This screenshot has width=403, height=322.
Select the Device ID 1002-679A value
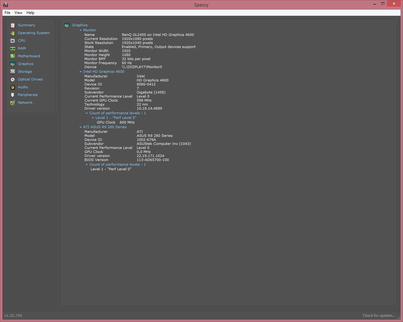point(146,140)
